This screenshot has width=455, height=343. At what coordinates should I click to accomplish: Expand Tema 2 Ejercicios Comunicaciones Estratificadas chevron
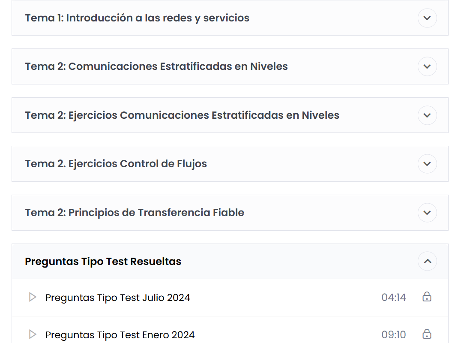tap(427, 115)
